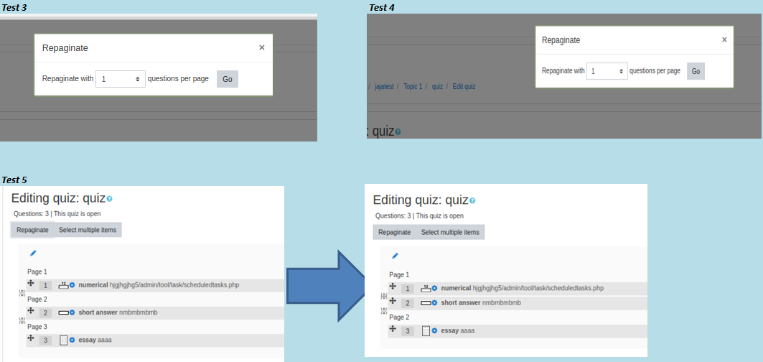This screenshot has height=362, width=763.
Task: Click short answer type icon under Page 2
Action: coord(63,312)
